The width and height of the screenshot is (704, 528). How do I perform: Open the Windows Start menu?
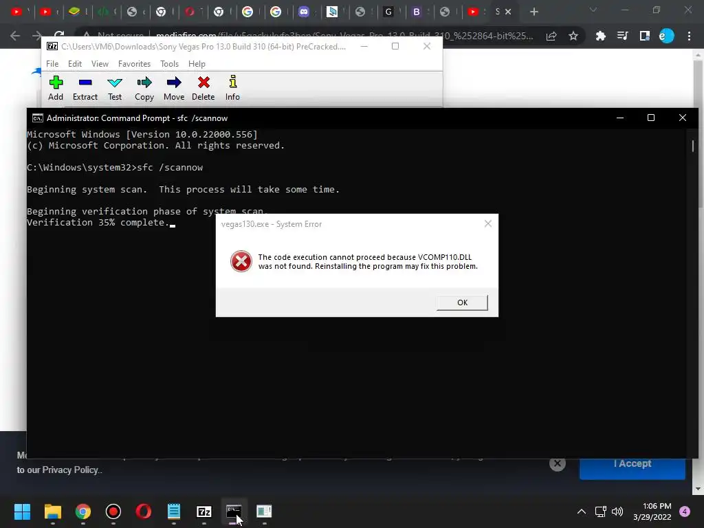(x=22, y=511)
